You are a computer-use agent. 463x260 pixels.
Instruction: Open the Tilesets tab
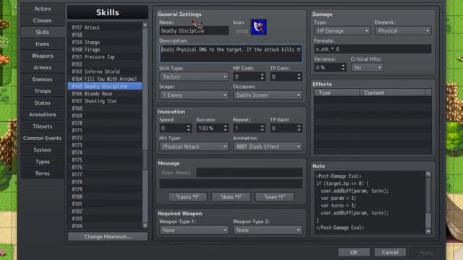pos(43,126)
